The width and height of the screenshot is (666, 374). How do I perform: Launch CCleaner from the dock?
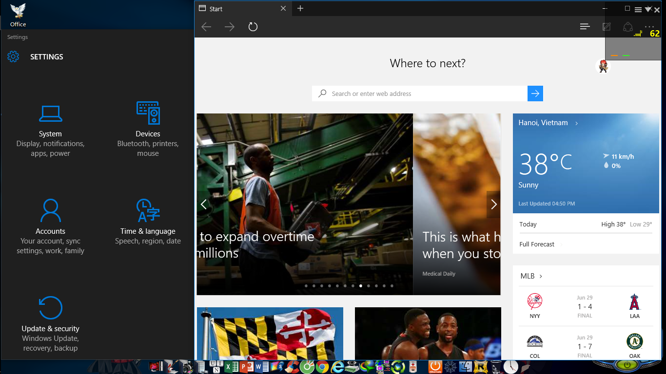click(292, 367)
